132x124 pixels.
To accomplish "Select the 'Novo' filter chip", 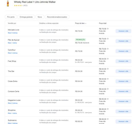I will [40, 17].
